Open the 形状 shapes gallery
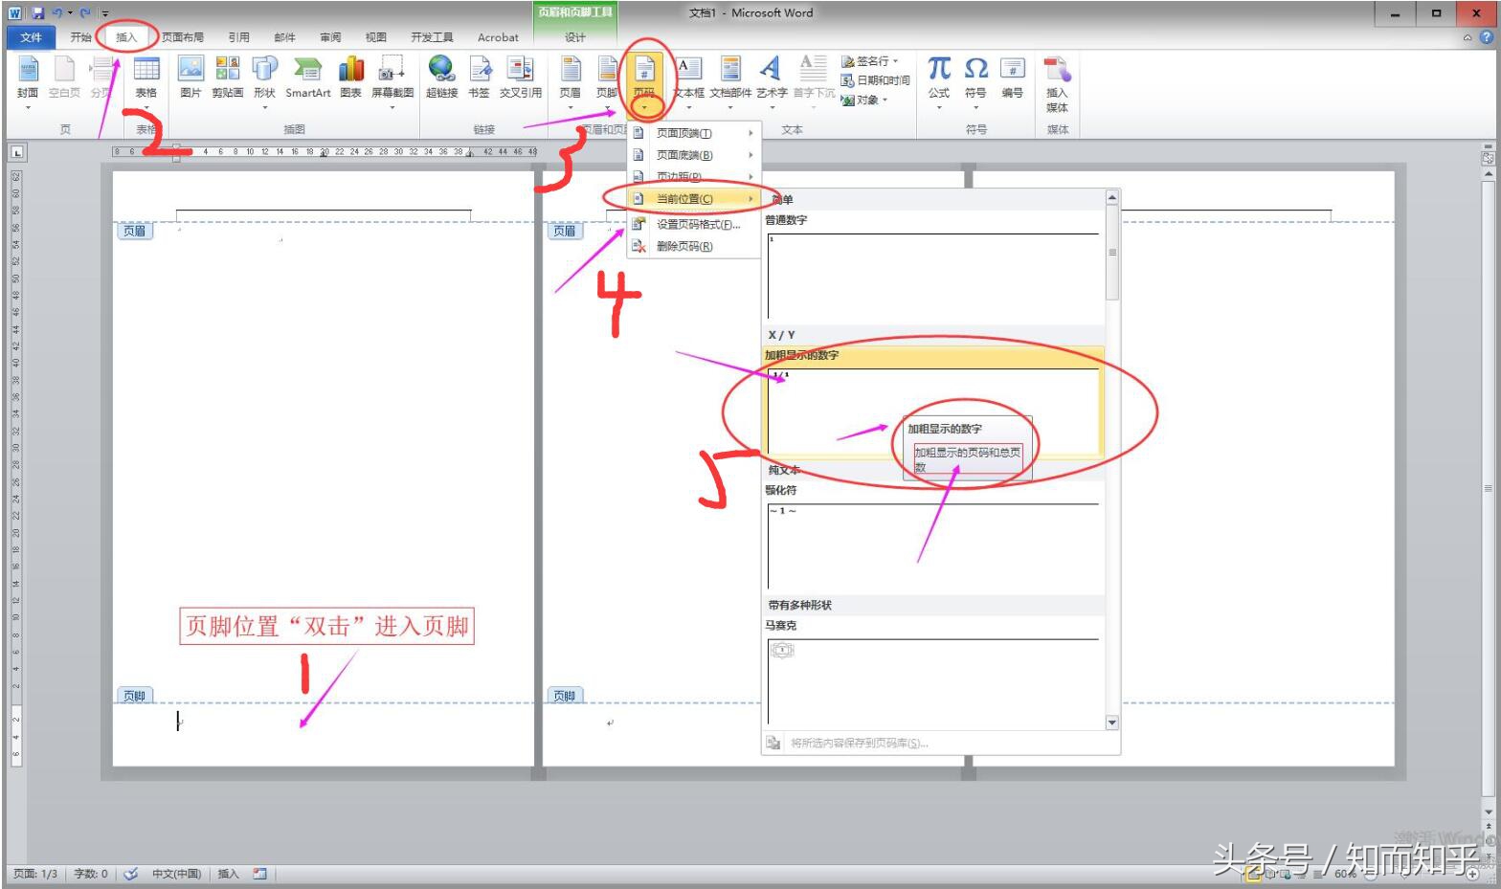The image size is (1501, 889). point(264,81)
